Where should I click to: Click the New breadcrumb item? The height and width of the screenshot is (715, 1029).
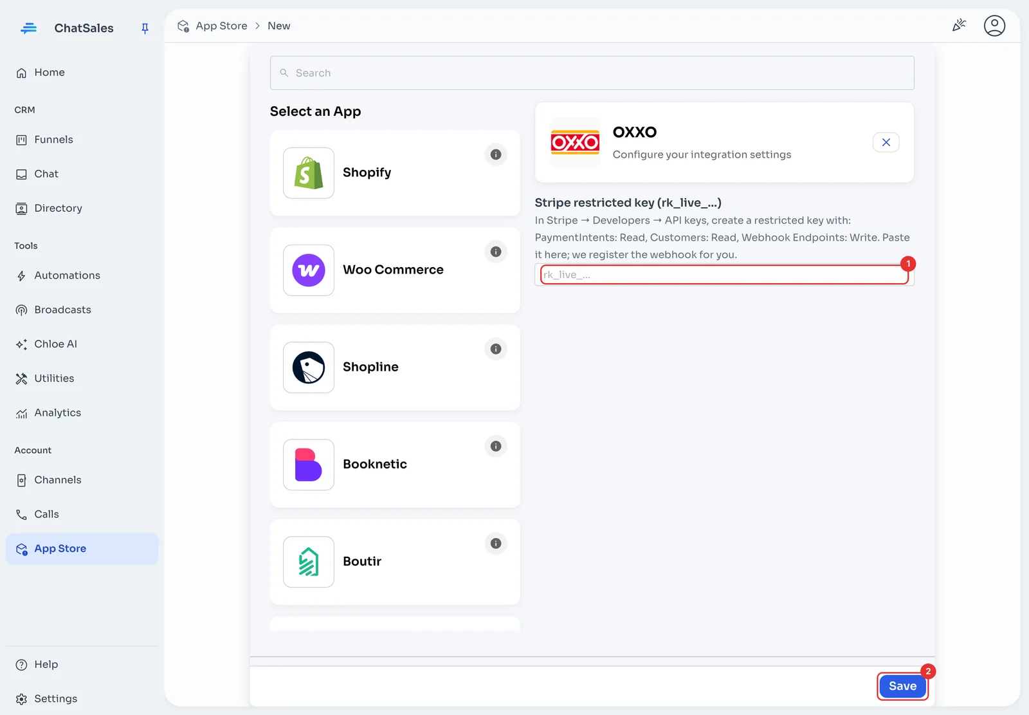278,26
